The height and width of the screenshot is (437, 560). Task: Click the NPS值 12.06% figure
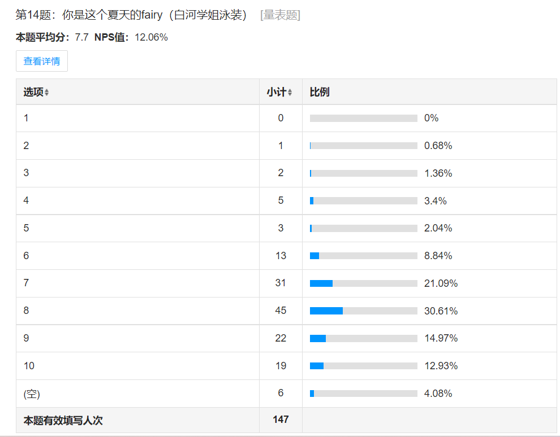point(151,38)
